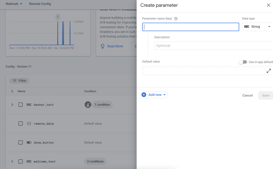
Task: Click the ABC icon in Data type box
Action: 247,27
